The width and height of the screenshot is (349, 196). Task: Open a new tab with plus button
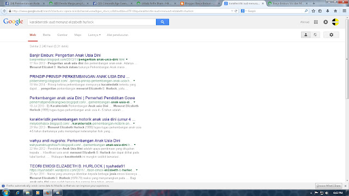click(314, 3)
